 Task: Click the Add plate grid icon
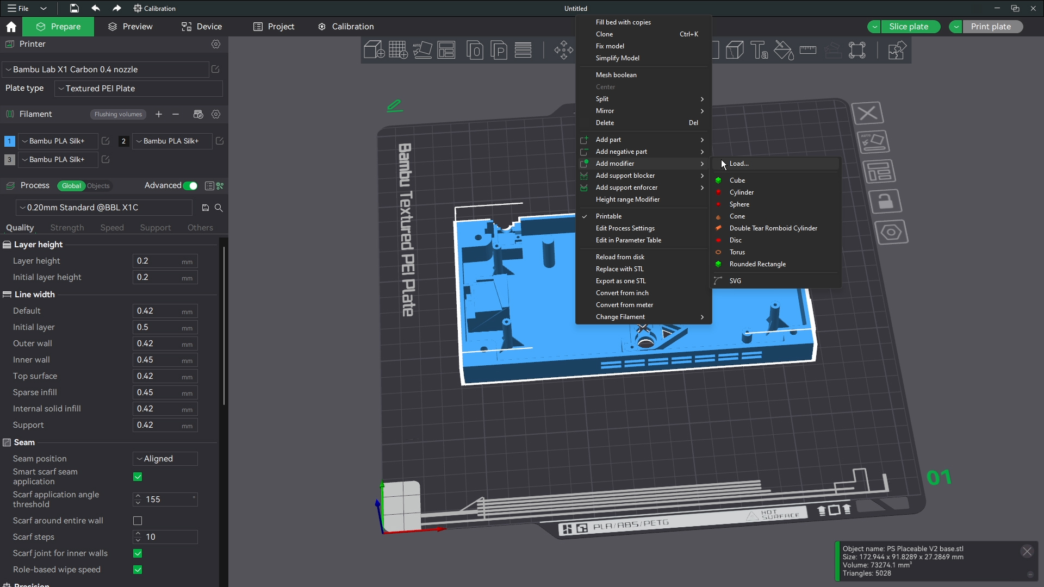coord(398,50)
